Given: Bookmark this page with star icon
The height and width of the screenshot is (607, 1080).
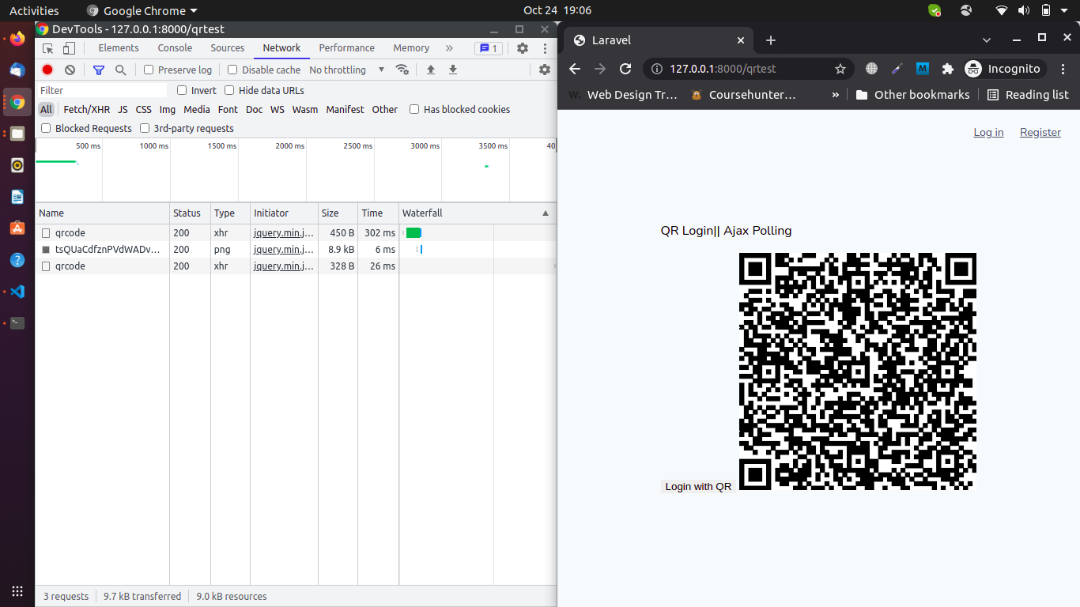Looking at the screenshot, I should coord(840,69).
